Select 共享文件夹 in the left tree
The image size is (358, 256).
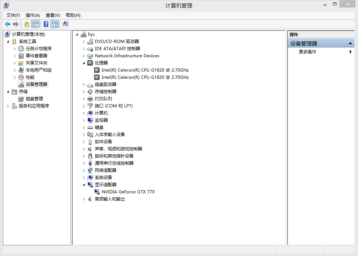point(36,63)
